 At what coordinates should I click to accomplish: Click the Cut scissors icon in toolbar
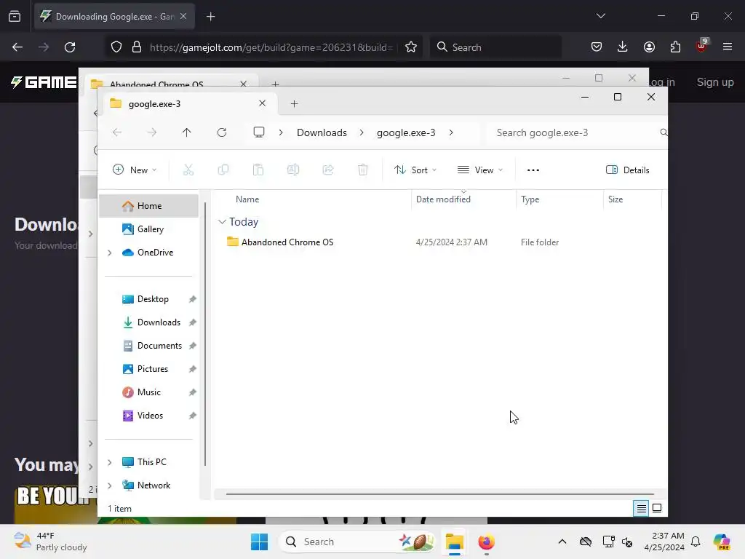coord(188,170)
